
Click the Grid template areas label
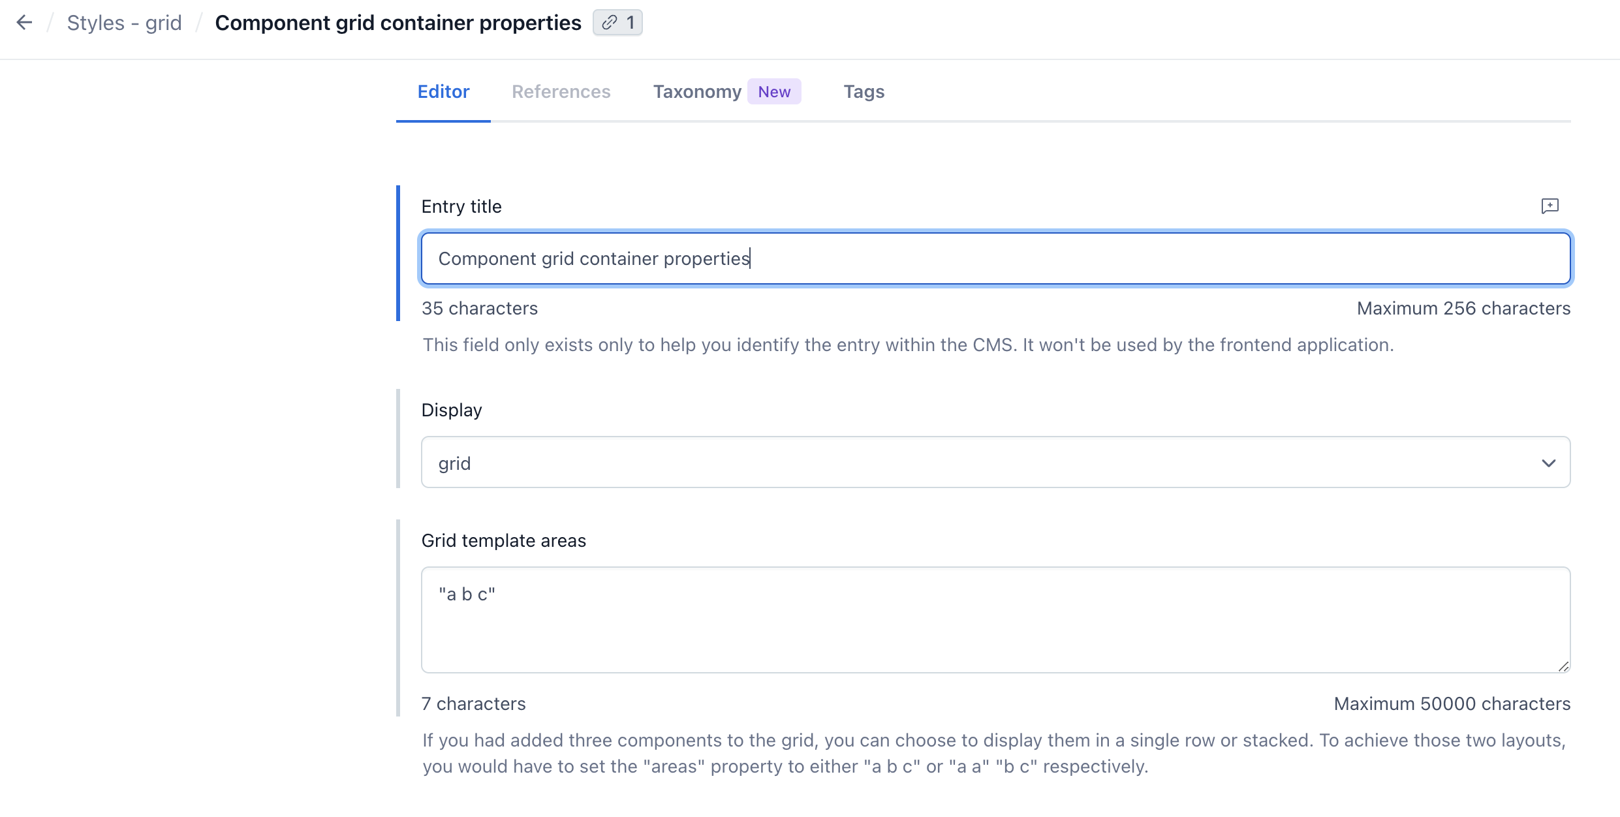pos(504,540)
